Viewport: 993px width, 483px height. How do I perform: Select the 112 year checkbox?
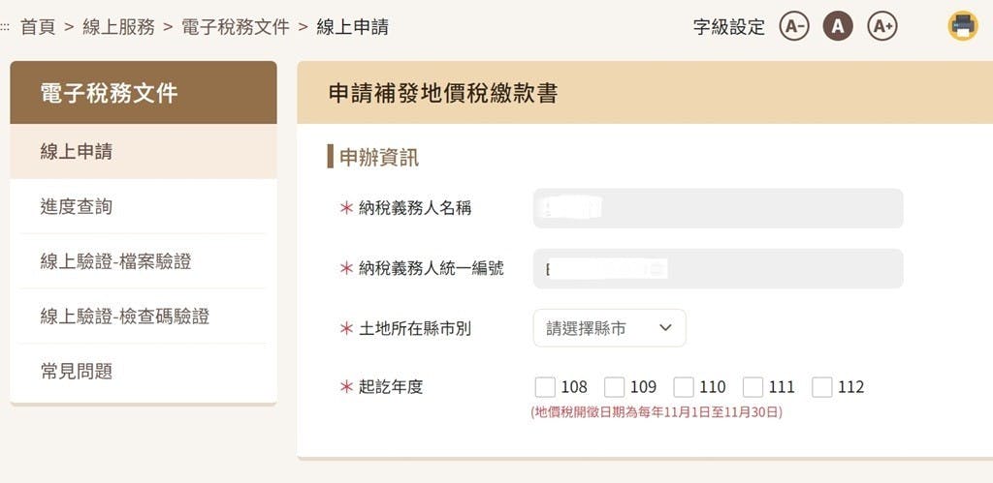822,387
